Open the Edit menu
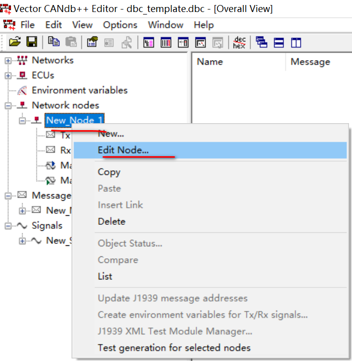352x361 pixels. click(53, 25)
